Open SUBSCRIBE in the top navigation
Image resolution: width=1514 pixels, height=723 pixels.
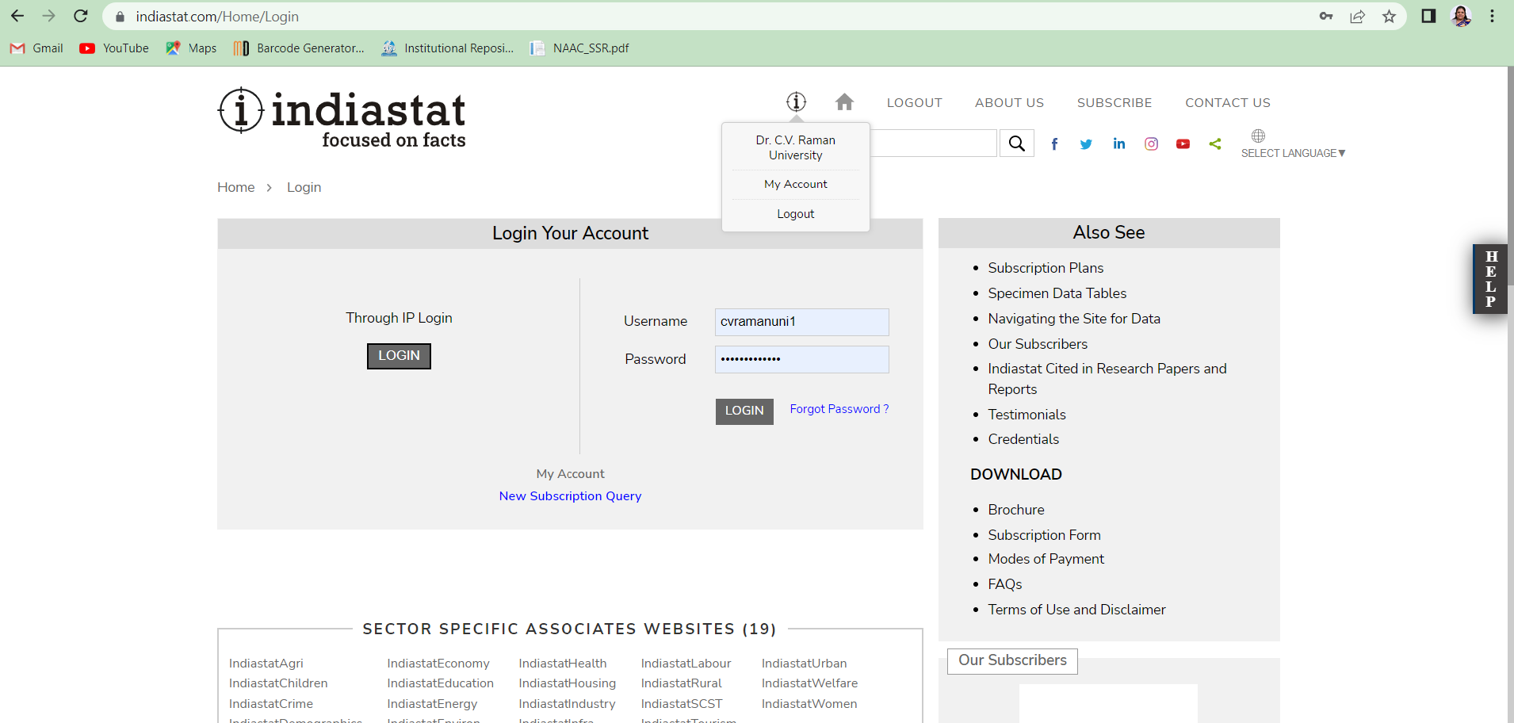point(1114,102)
